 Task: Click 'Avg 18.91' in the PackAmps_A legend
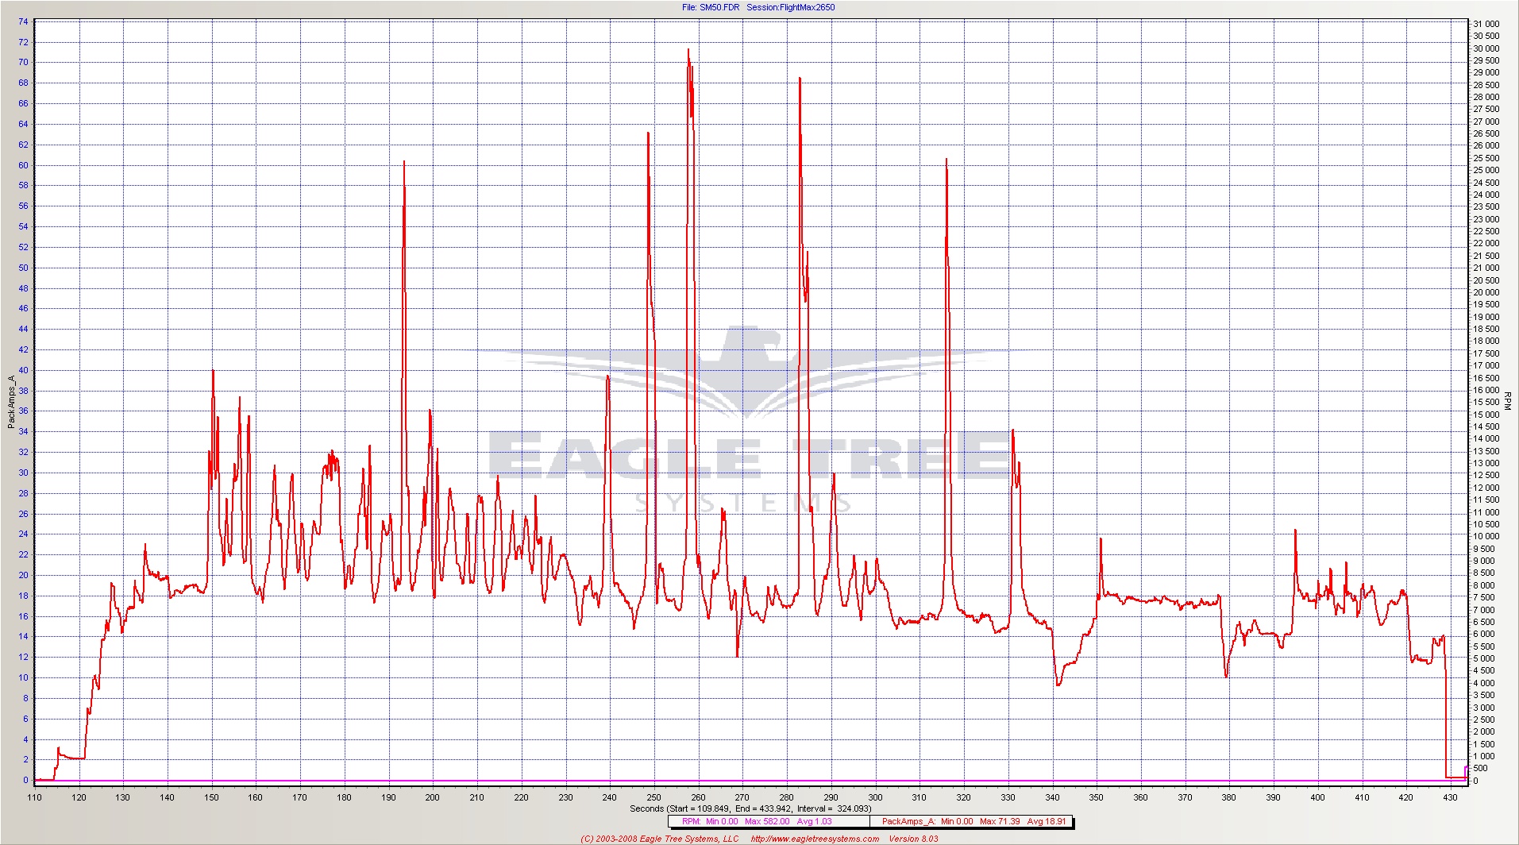click(x=1046, y=821)
